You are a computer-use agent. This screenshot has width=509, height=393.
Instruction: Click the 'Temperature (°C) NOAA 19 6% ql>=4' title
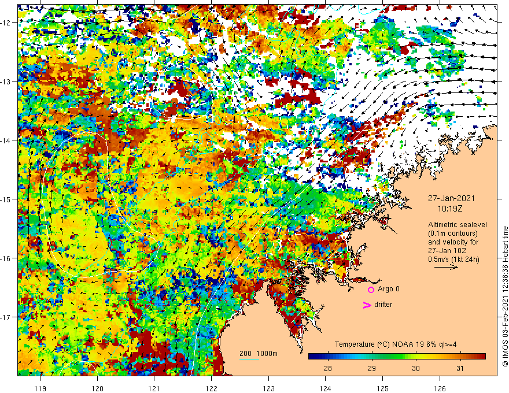[396, 344]
